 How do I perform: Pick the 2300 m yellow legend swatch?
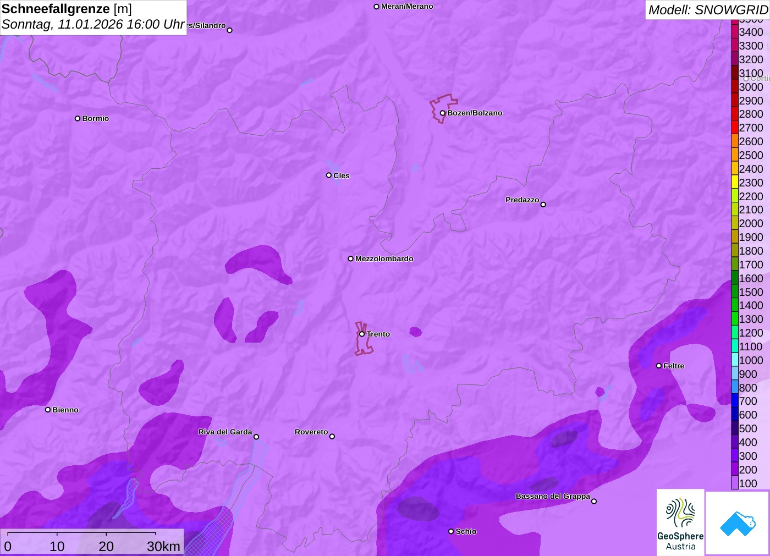tap(735, 183)
